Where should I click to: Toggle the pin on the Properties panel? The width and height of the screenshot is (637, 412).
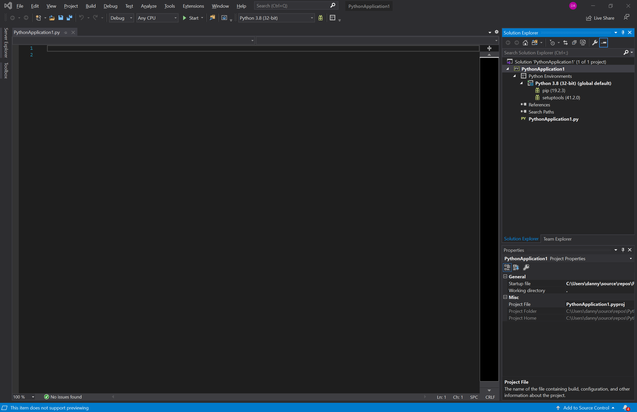point(623,250)
